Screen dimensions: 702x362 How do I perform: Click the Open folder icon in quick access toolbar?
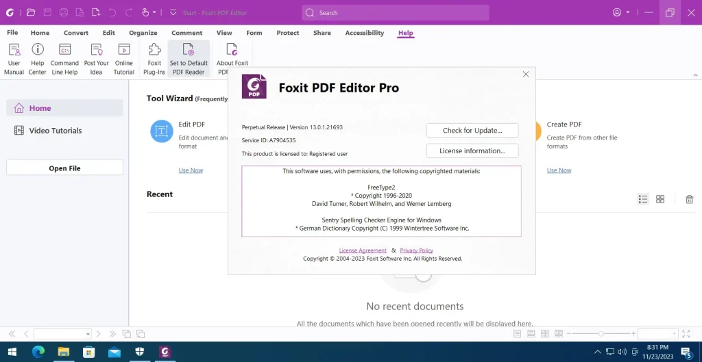coord(30,12)
